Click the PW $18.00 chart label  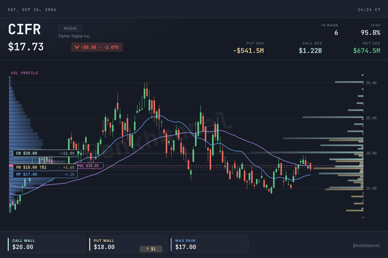coord(45,167)
